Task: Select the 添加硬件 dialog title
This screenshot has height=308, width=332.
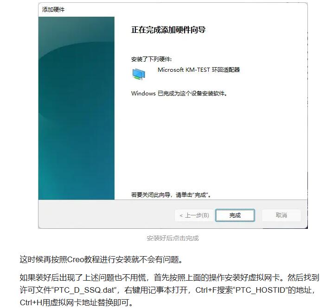Action: [53, 10]
